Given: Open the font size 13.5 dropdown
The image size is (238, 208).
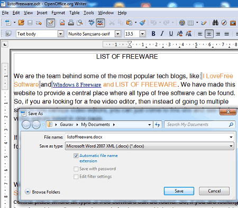Looking at the screenshot, I should [x=142, y=33].
